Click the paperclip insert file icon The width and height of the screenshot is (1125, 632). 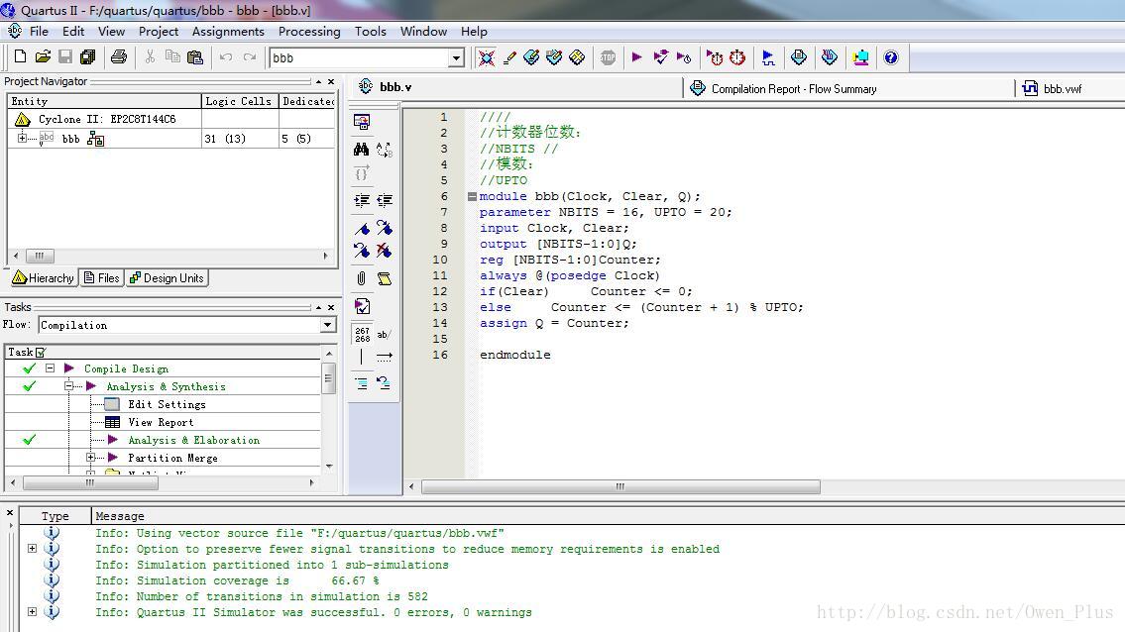[362, 278]
